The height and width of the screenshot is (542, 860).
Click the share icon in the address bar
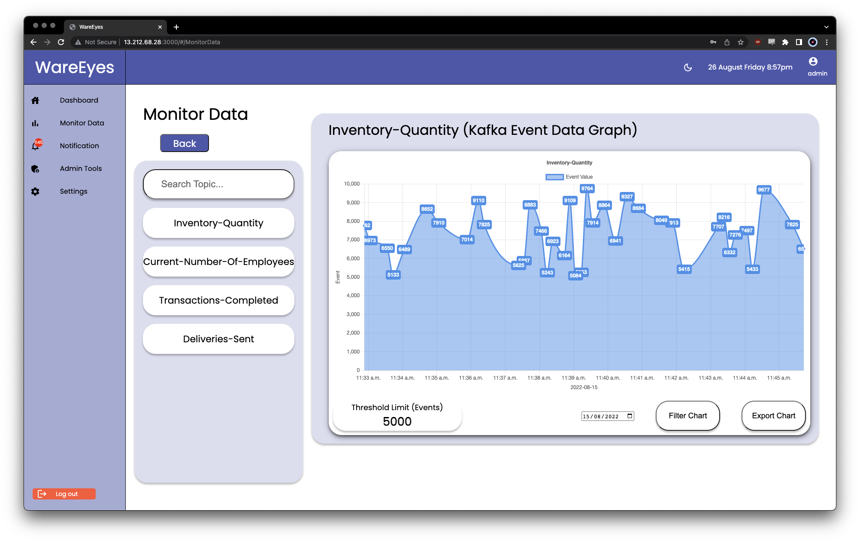point(727,42)
